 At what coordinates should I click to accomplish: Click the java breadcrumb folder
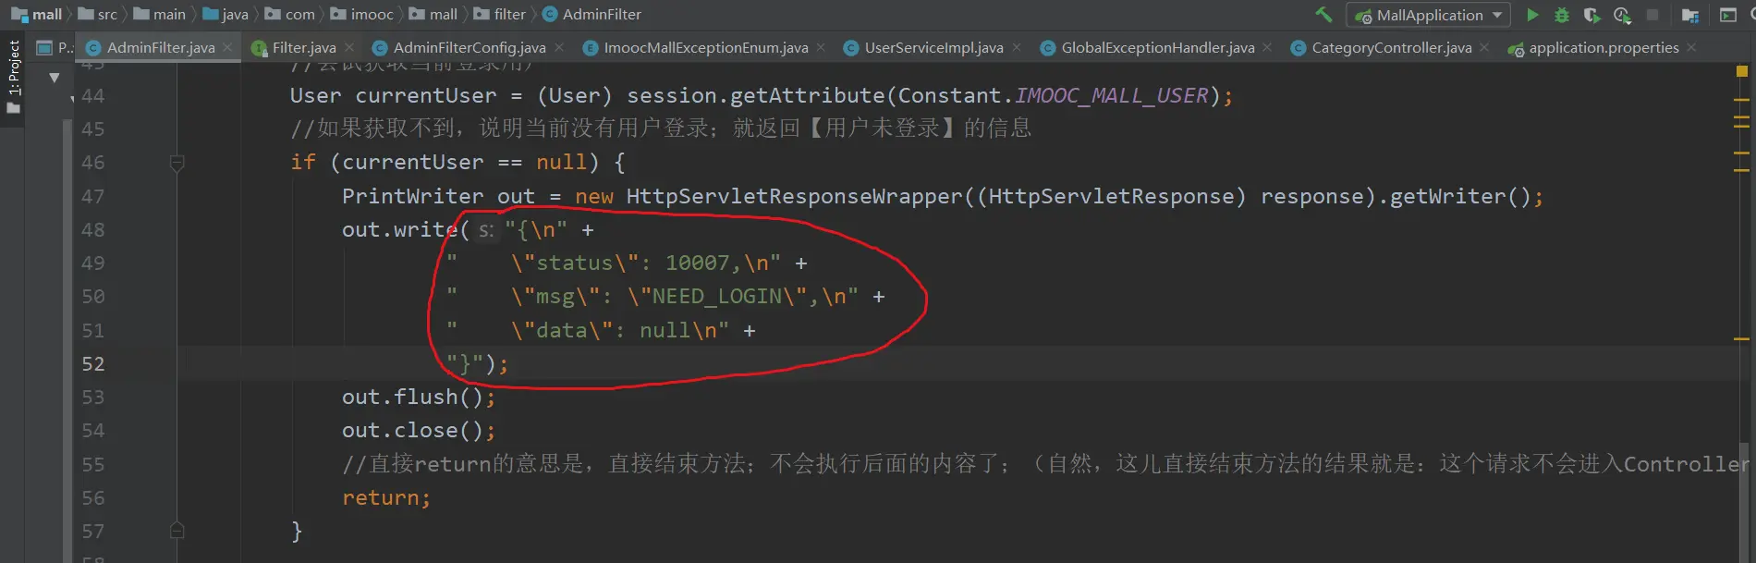226,14
